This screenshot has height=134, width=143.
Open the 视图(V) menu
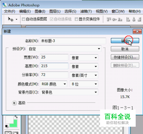click(101, 11)
